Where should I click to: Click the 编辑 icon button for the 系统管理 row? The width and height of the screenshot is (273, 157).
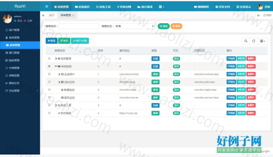pos(231,59)
